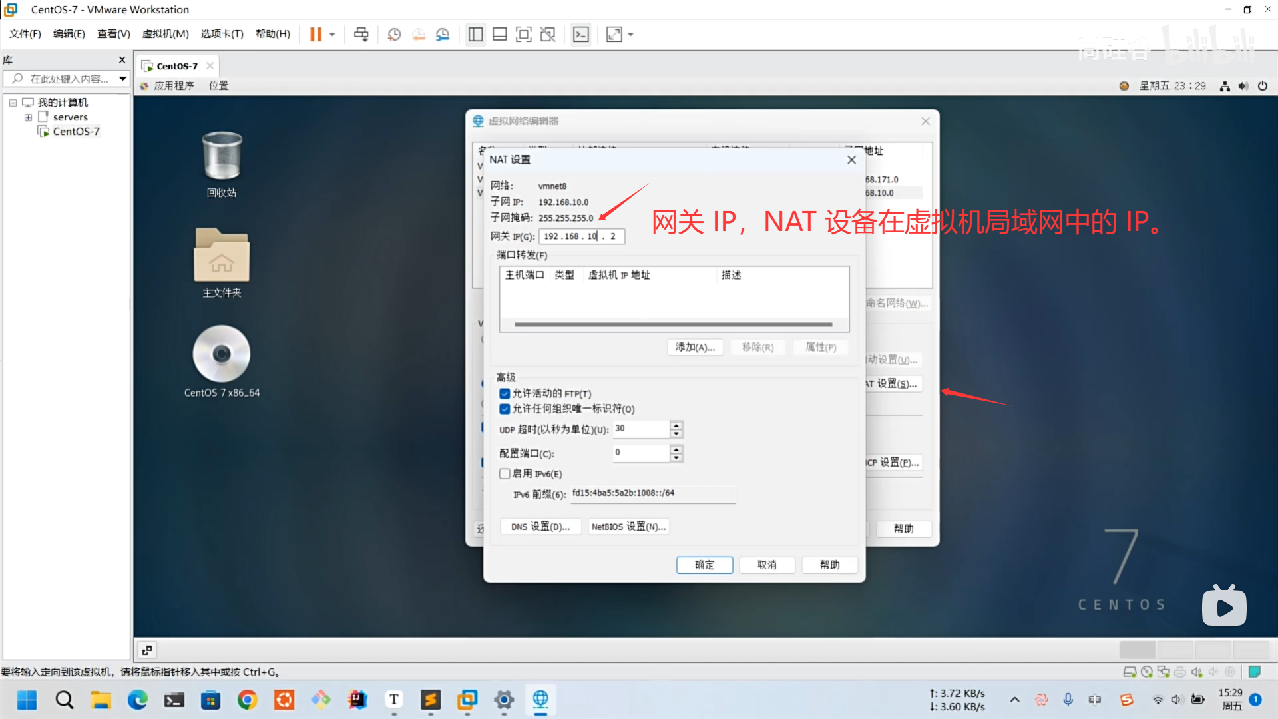Image resolution: width=1278 pixels, height=719 pixels.
Task: Click the CentOS power icon in top bar
Action: coord(1263,85)
